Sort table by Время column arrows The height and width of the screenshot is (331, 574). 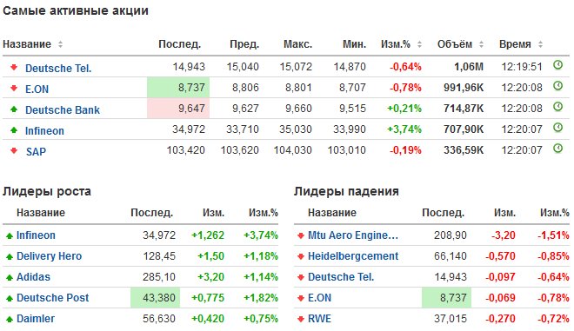(540, 44)
